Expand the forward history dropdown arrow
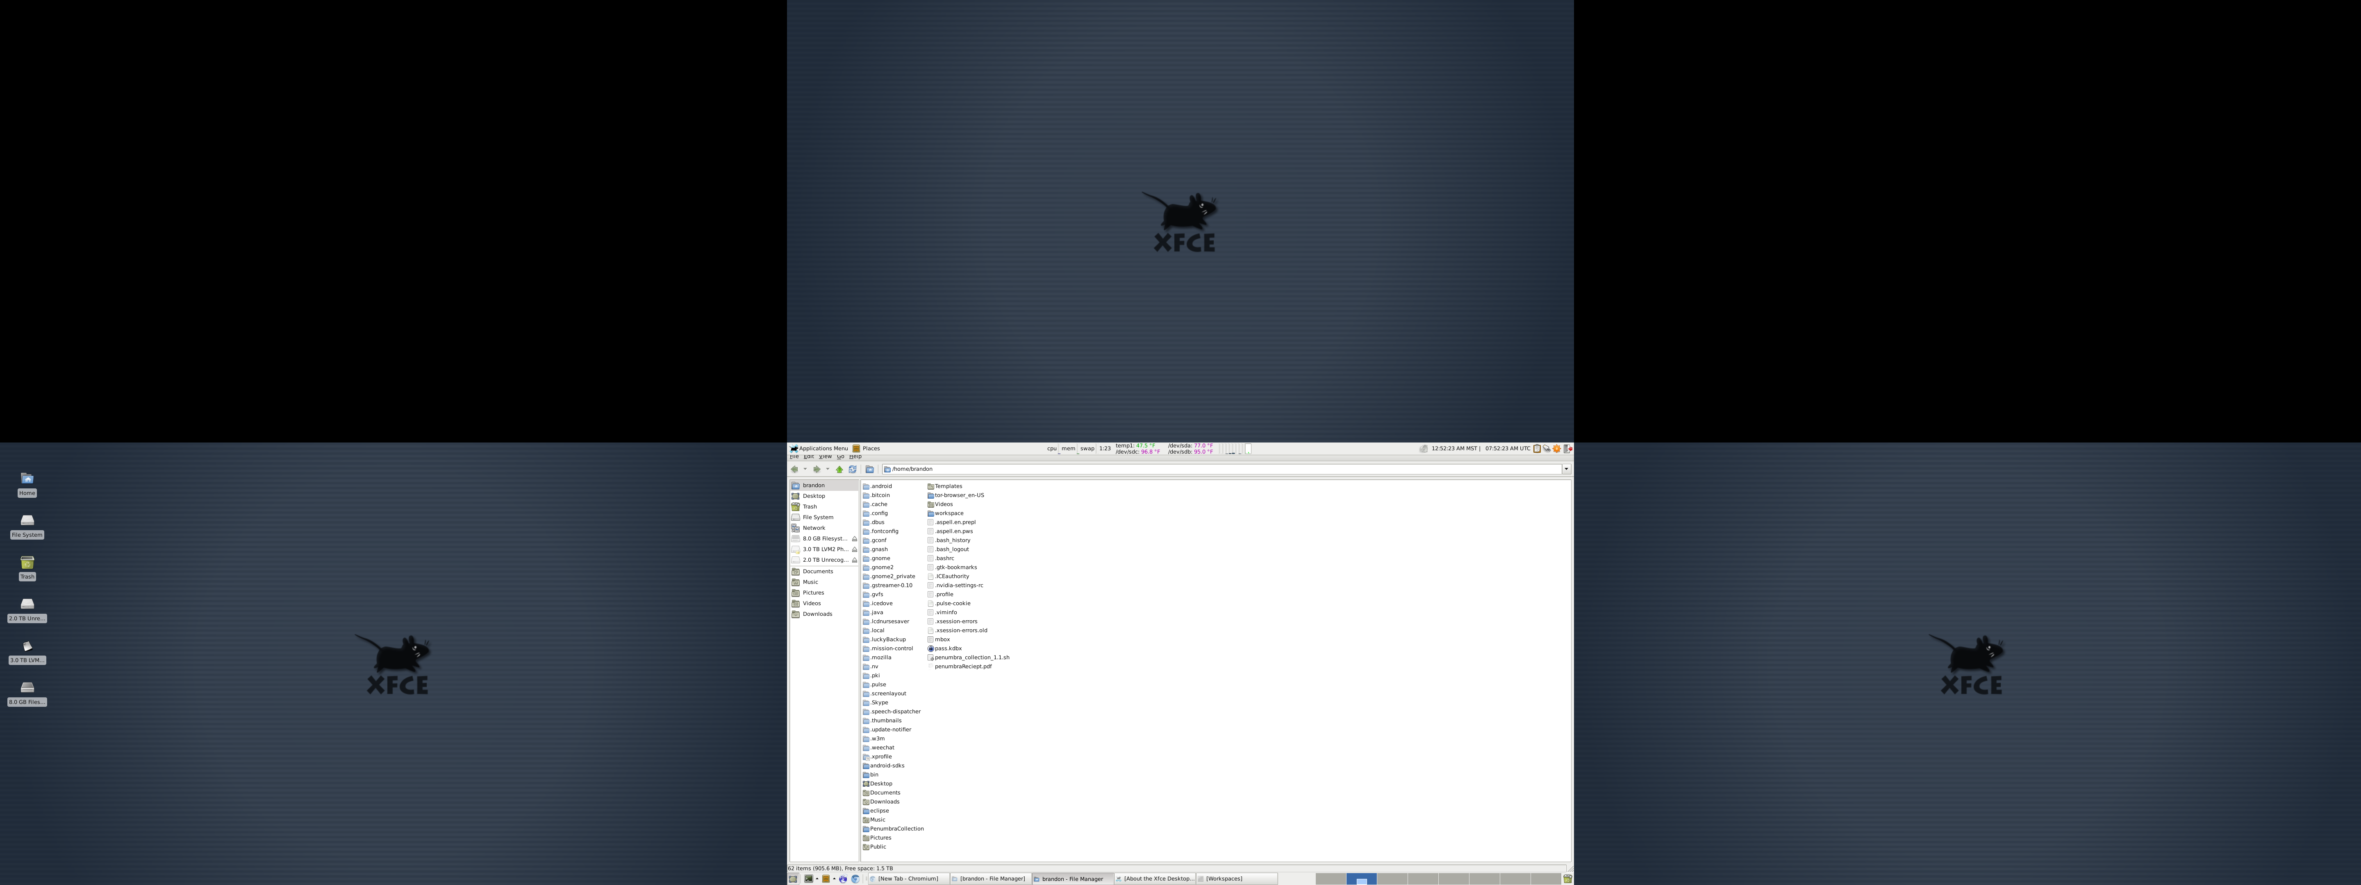 [828, 469]
